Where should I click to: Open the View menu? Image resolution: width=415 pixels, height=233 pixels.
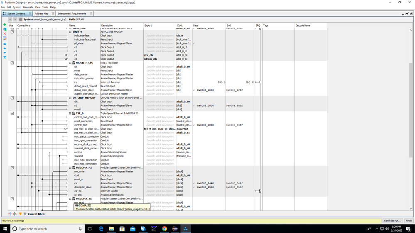point(37,7)
